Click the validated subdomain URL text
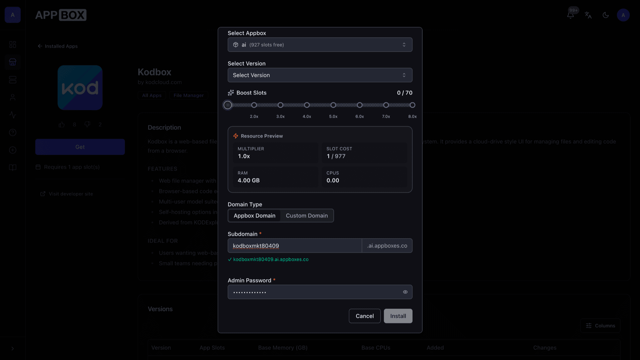 [271, 259]
